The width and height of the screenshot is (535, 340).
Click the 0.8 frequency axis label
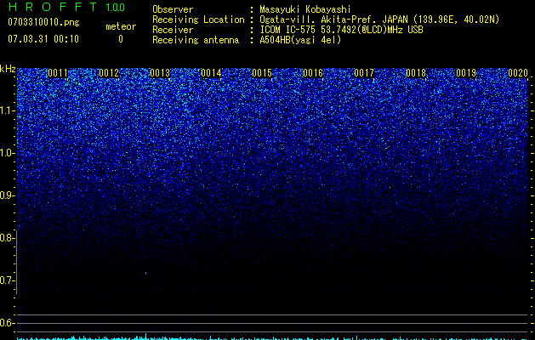pos(7,238)
